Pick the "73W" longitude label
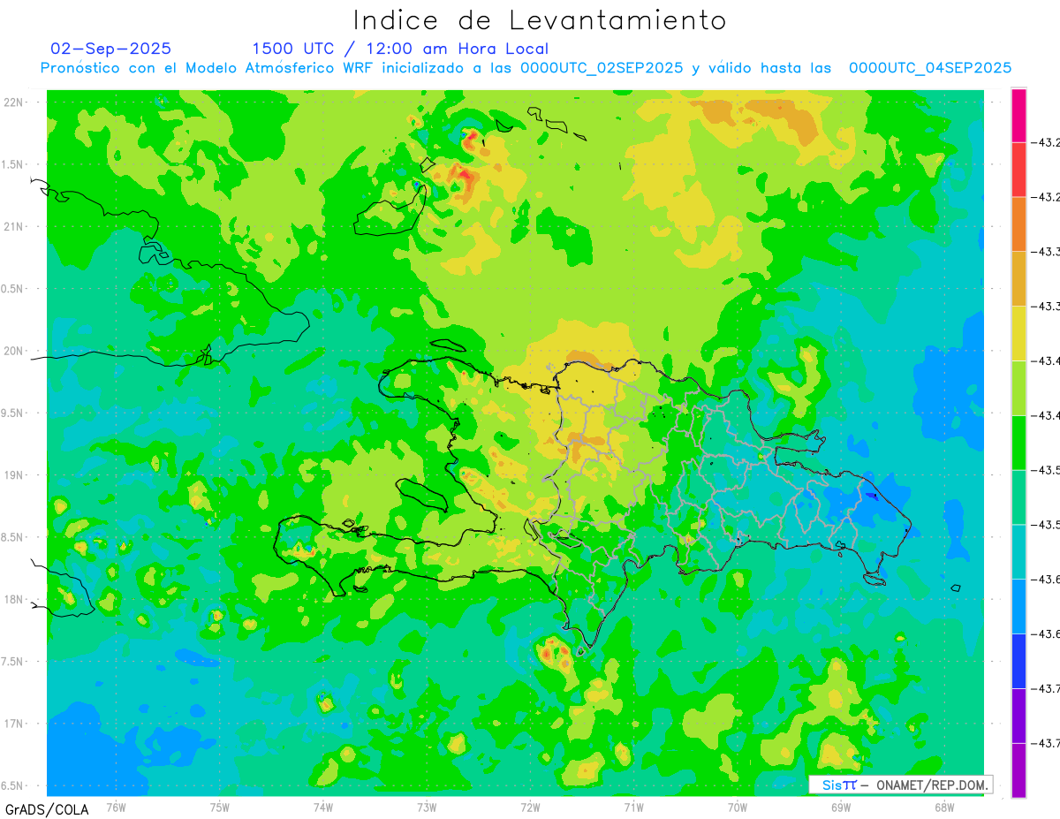Viewport: 1060px width, 819px height. pyautogui.click(x=426, y=807)
